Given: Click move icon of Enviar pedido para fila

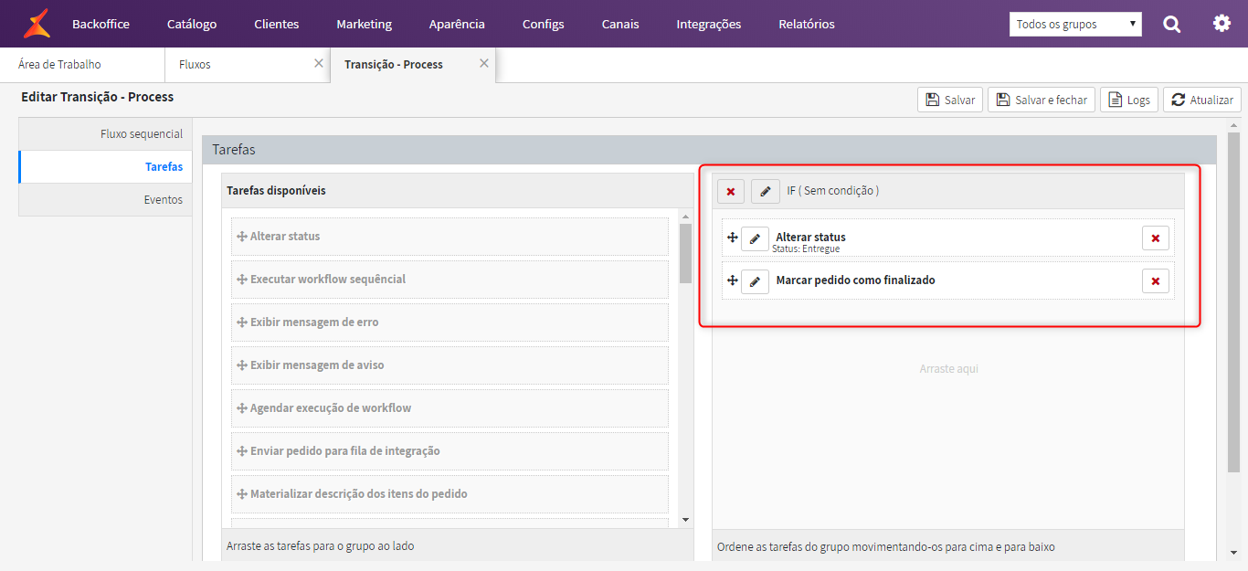Looking at the screenshot, I should tap(242, 451).
